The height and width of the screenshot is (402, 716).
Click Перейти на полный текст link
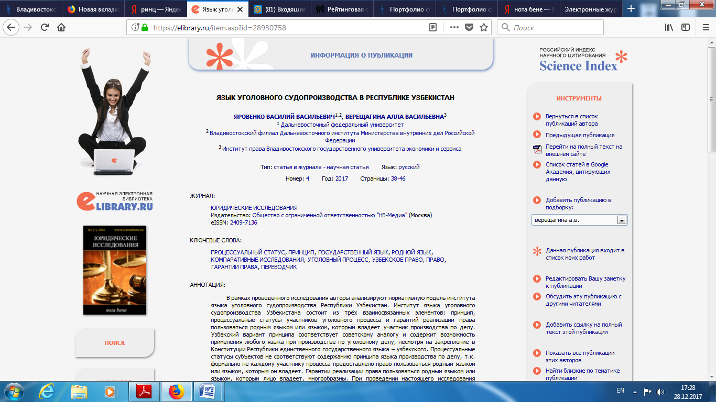point(584,150)
